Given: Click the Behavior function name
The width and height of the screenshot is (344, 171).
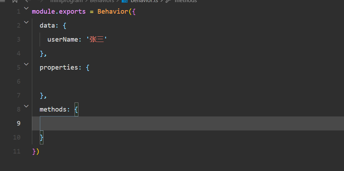Looking at the screenshot, I should [113, 12].
